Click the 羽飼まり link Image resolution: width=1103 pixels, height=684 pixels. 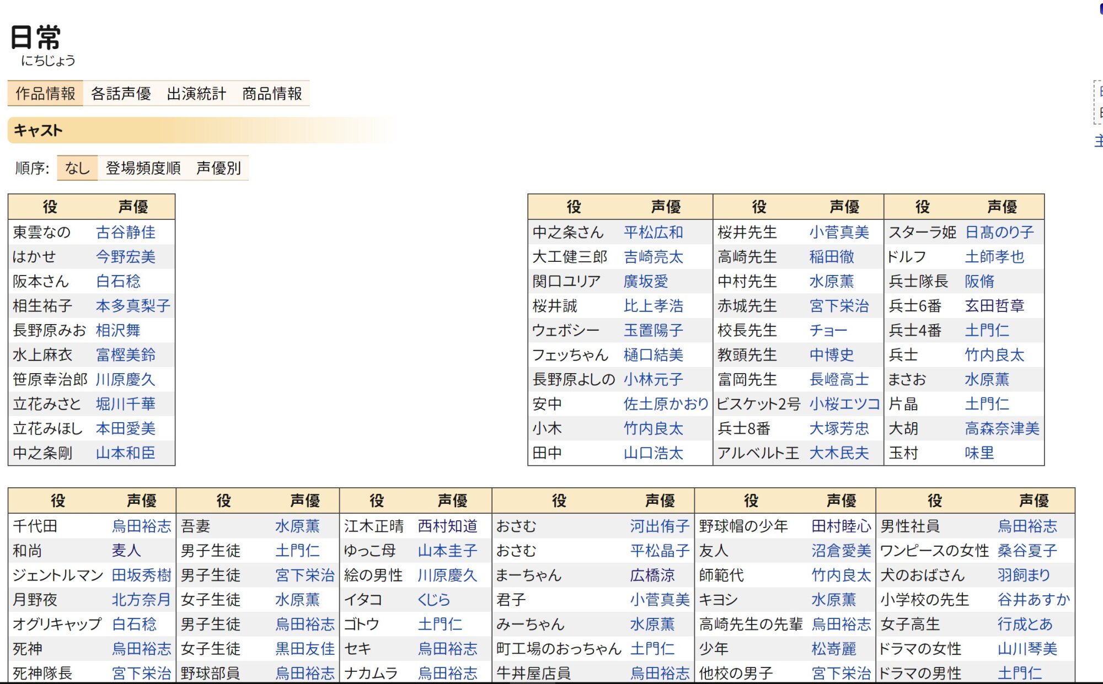1024,575
